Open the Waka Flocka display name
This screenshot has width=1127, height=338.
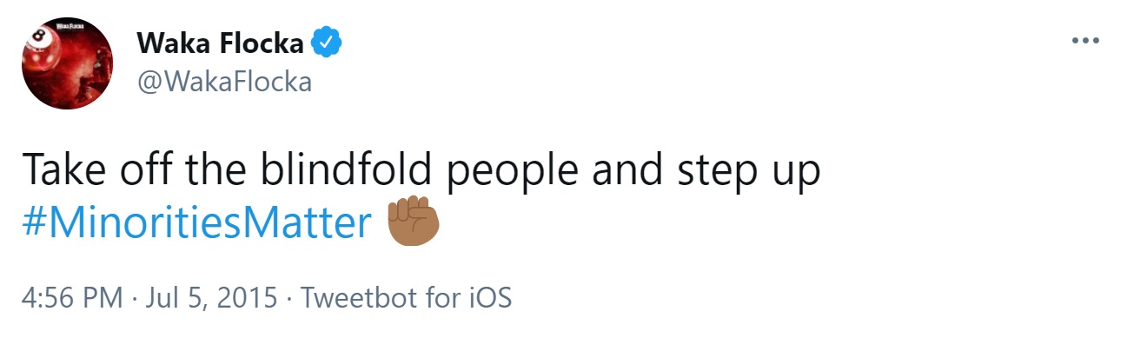click(x=222, y=43)
